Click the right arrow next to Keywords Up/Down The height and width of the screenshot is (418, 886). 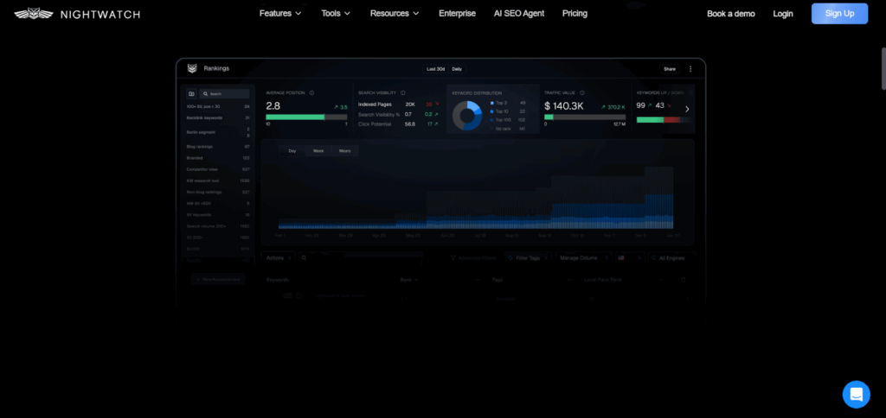(x=687, y=109)
